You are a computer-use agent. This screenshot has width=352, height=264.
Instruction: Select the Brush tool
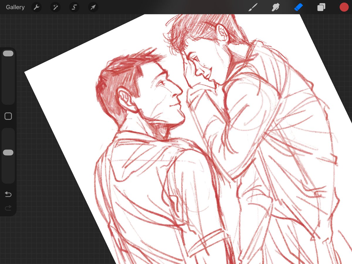(253, 7)
